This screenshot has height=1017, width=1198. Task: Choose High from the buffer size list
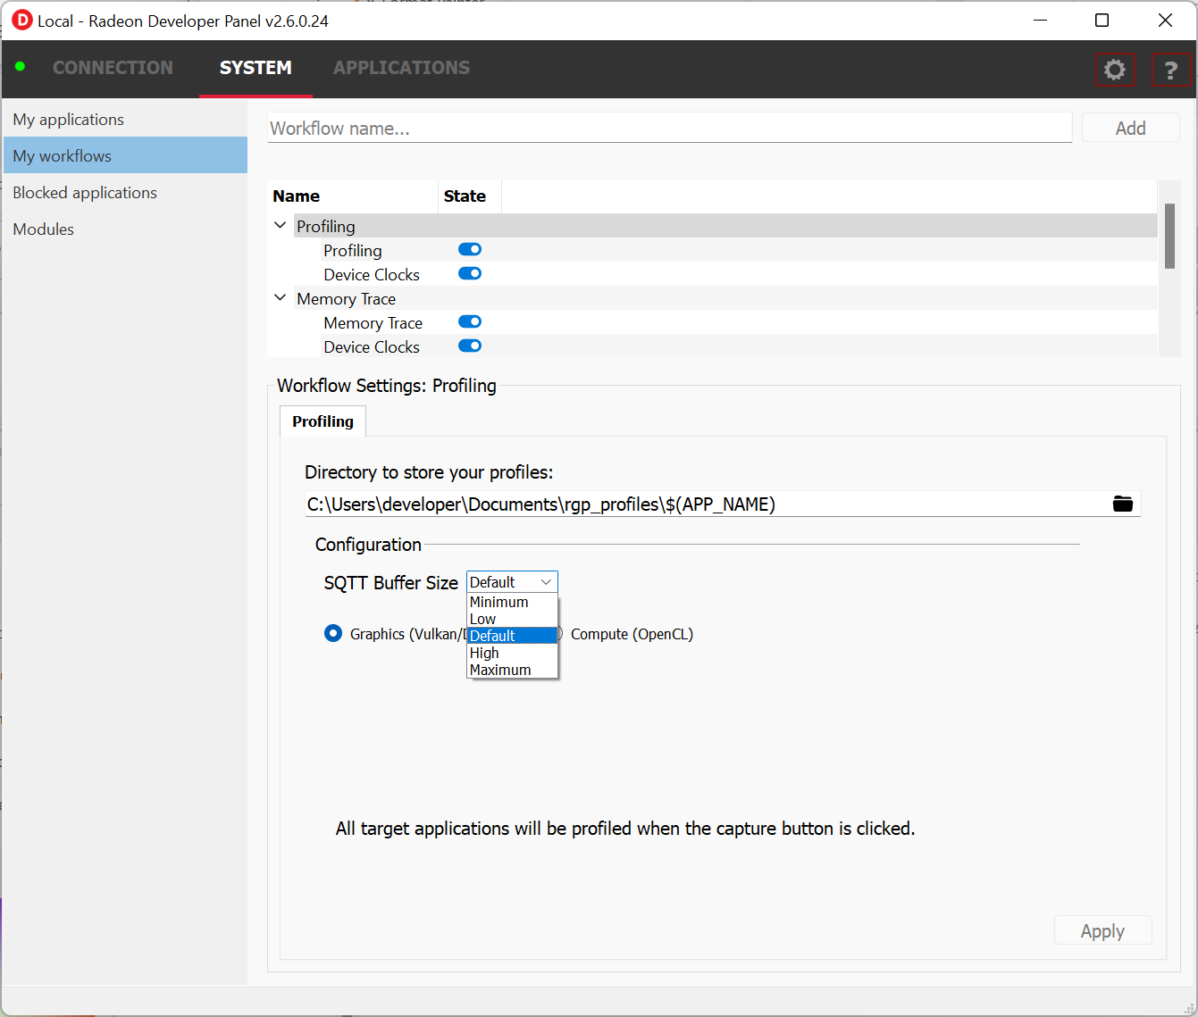point(512,653)
